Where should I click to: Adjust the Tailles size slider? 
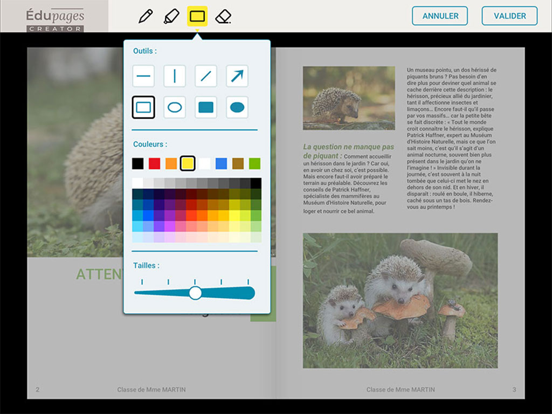pos(195,293)
